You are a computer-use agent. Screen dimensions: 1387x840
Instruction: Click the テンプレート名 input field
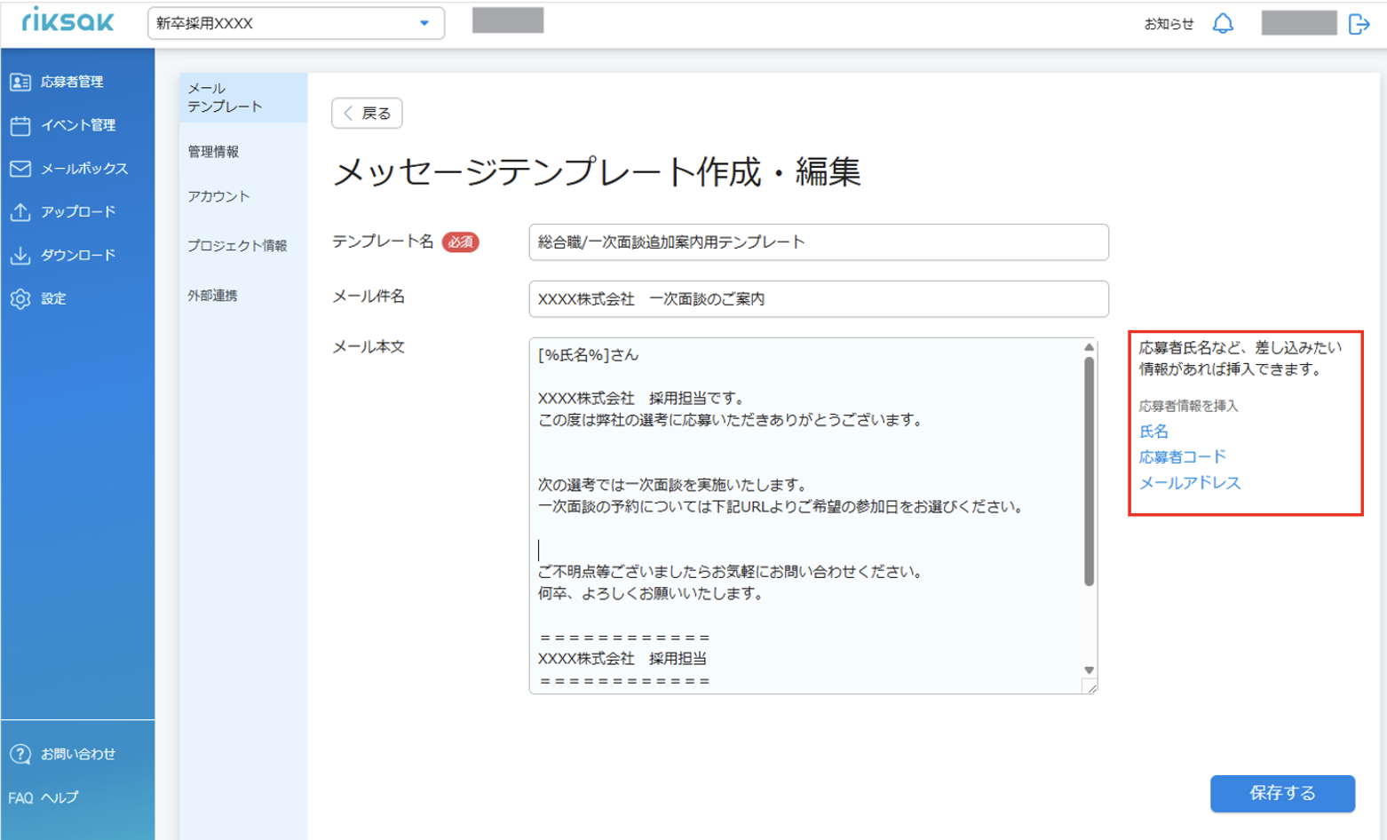point(818,242)
